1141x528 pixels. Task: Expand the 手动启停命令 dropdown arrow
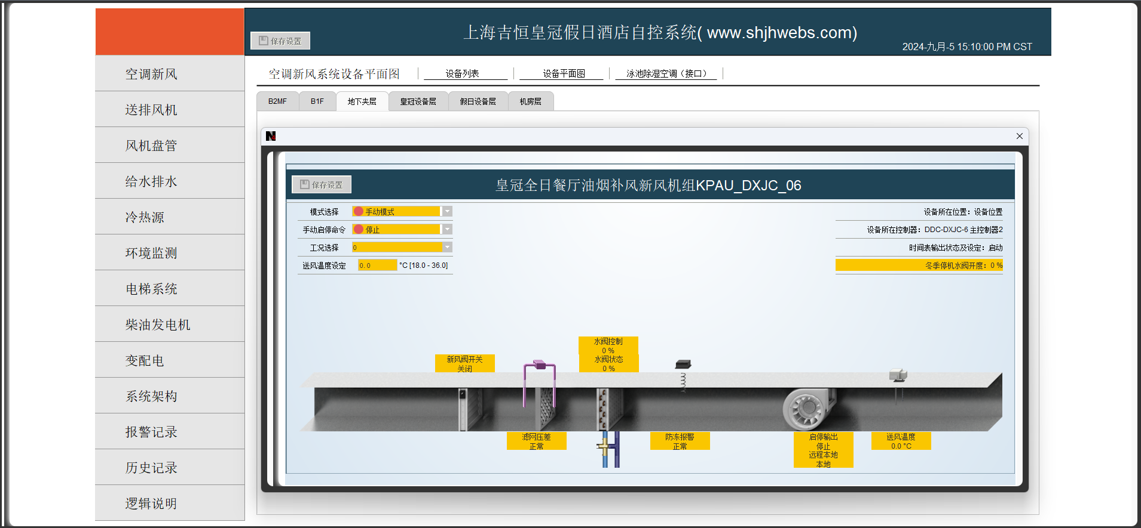(447, 229)
